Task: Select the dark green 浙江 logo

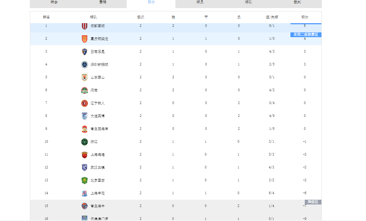Action: point(84,142)
